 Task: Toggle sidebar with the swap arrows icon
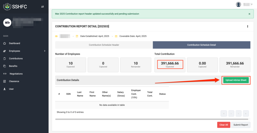(x=42, y=7)
